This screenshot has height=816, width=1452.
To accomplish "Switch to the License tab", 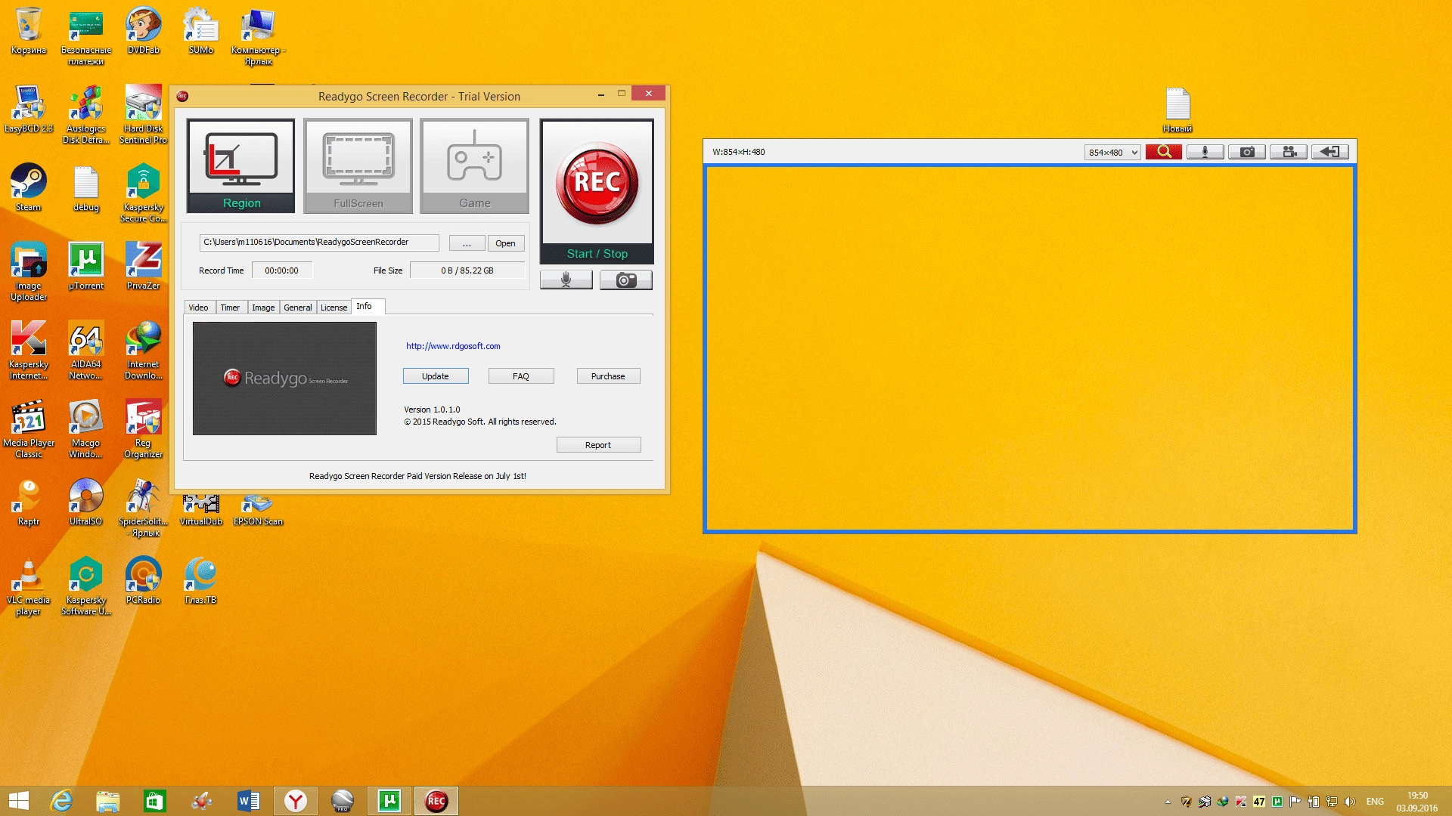I will 334,308.
